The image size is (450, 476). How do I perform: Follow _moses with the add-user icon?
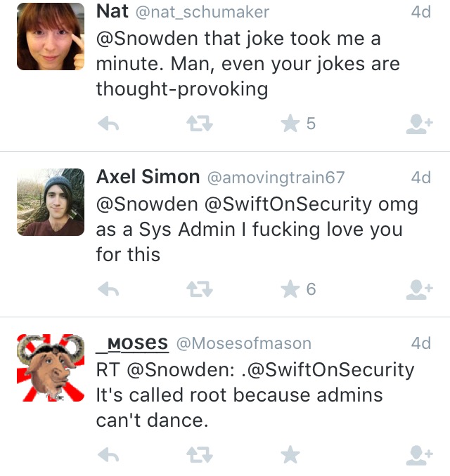(418, 456)
